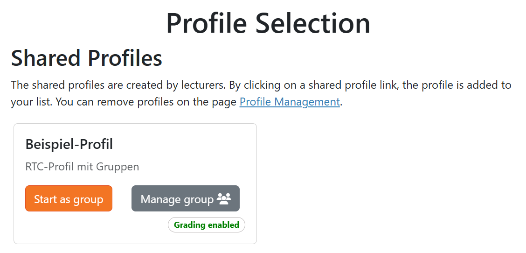Select the Beispiel-Profil card title
The width and height of the screenshot is (526, 253).
click(x=69, y=144)
